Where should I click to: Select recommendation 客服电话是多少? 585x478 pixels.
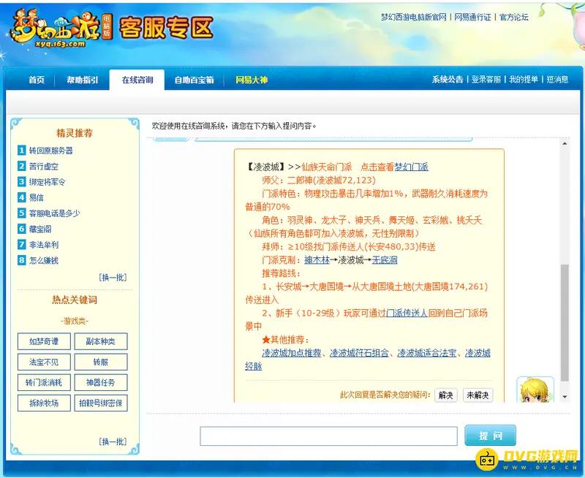[x=54, y=213]
